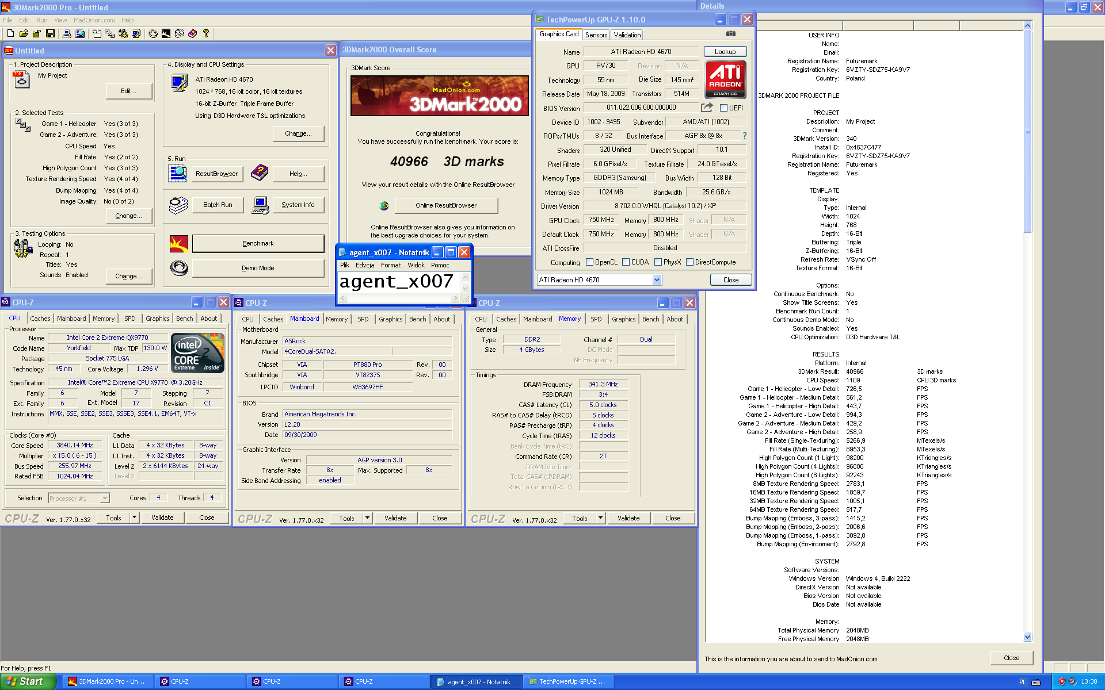Click purple help book icon in Run section
The width and height of the screenshot is (1105, 690).
pyautogui.click(x=260, y=172)
